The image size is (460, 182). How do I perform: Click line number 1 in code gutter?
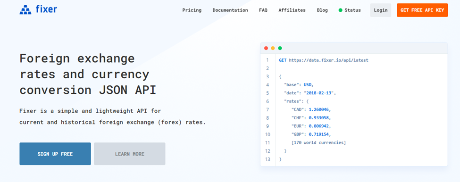267,60
